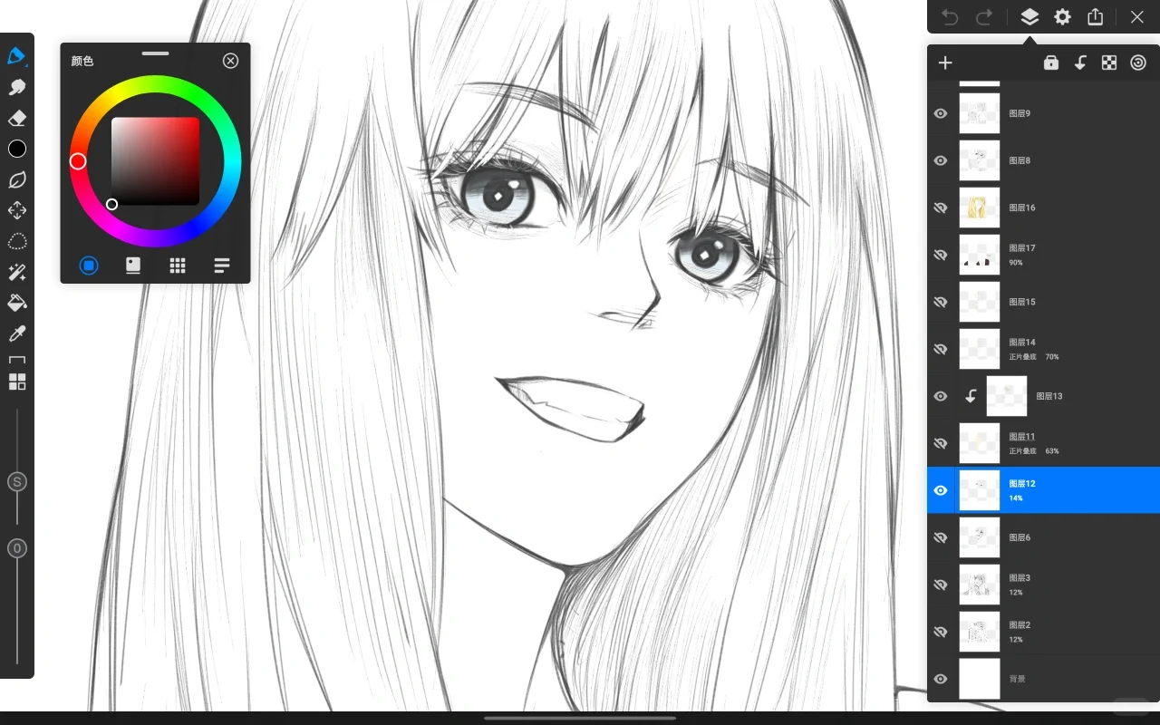The width and height of the screenshot is (1160, 725).
Task: Hide the 背景 background layer
Action: [x=941, y=679]
